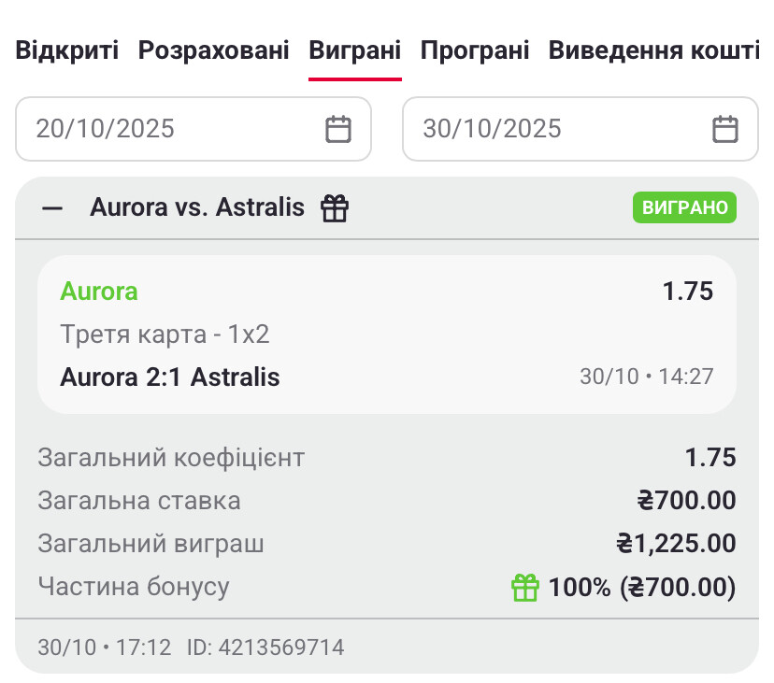The width and height of the screenshot is (774, 683).
Task: Collapse the Aurora vs. Astralis bet card
Action: point(52,208)
